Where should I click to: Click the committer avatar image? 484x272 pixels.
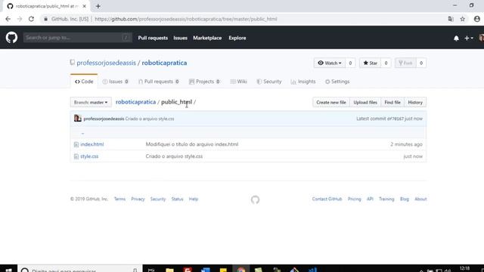pyautogui.click(x=77, y=119)
